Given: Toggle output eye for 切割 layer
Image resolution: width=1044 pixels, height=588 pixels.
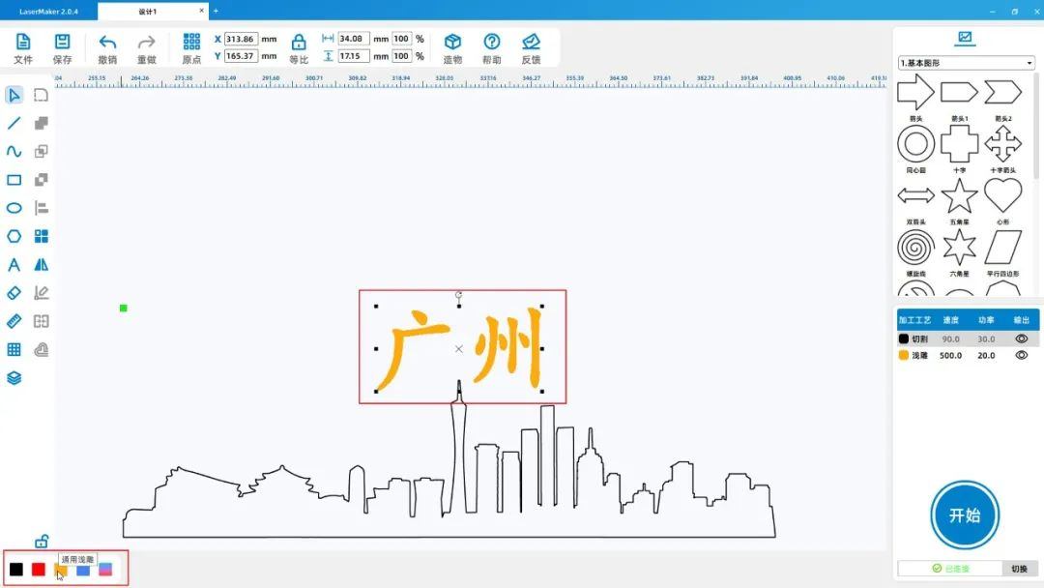Looking at the screenshot, I should click(x=1021, y=339).
